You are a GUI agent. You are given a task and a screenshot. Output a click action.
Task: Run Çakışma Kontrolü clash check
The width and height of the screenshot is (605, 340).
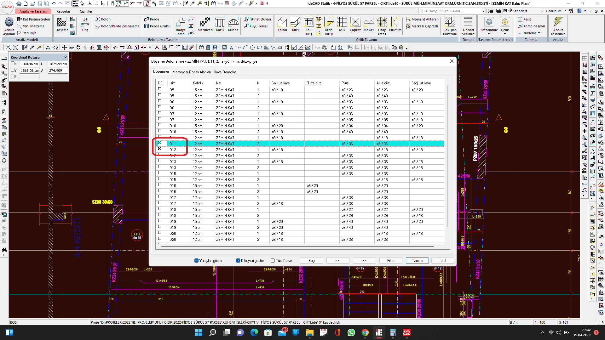[450, 26]
